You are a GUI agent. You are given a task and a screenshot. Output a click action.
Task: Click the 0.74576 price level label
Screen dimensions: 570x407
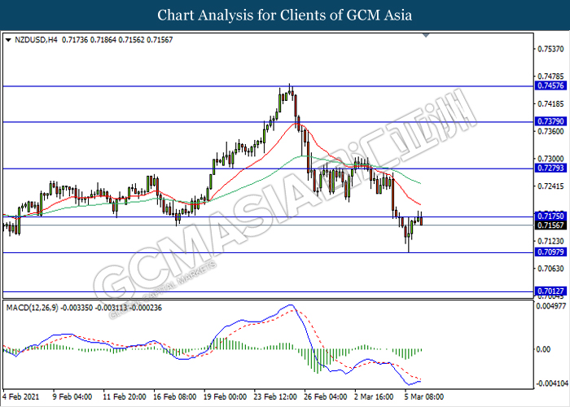click(550, 85)
